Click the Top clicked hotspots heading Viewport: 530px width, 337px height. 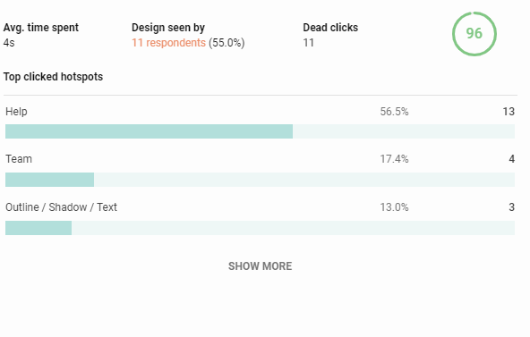pos(53,77)
